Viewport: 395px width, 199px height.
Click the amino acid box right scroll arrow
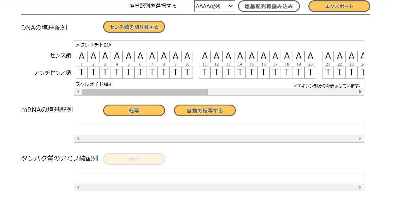[x=360, y=187]
